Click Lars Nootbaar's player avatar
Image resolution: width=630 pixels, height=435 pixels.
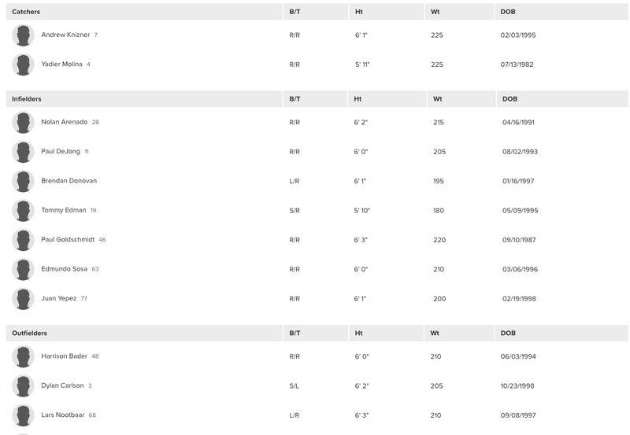[23, 415]
